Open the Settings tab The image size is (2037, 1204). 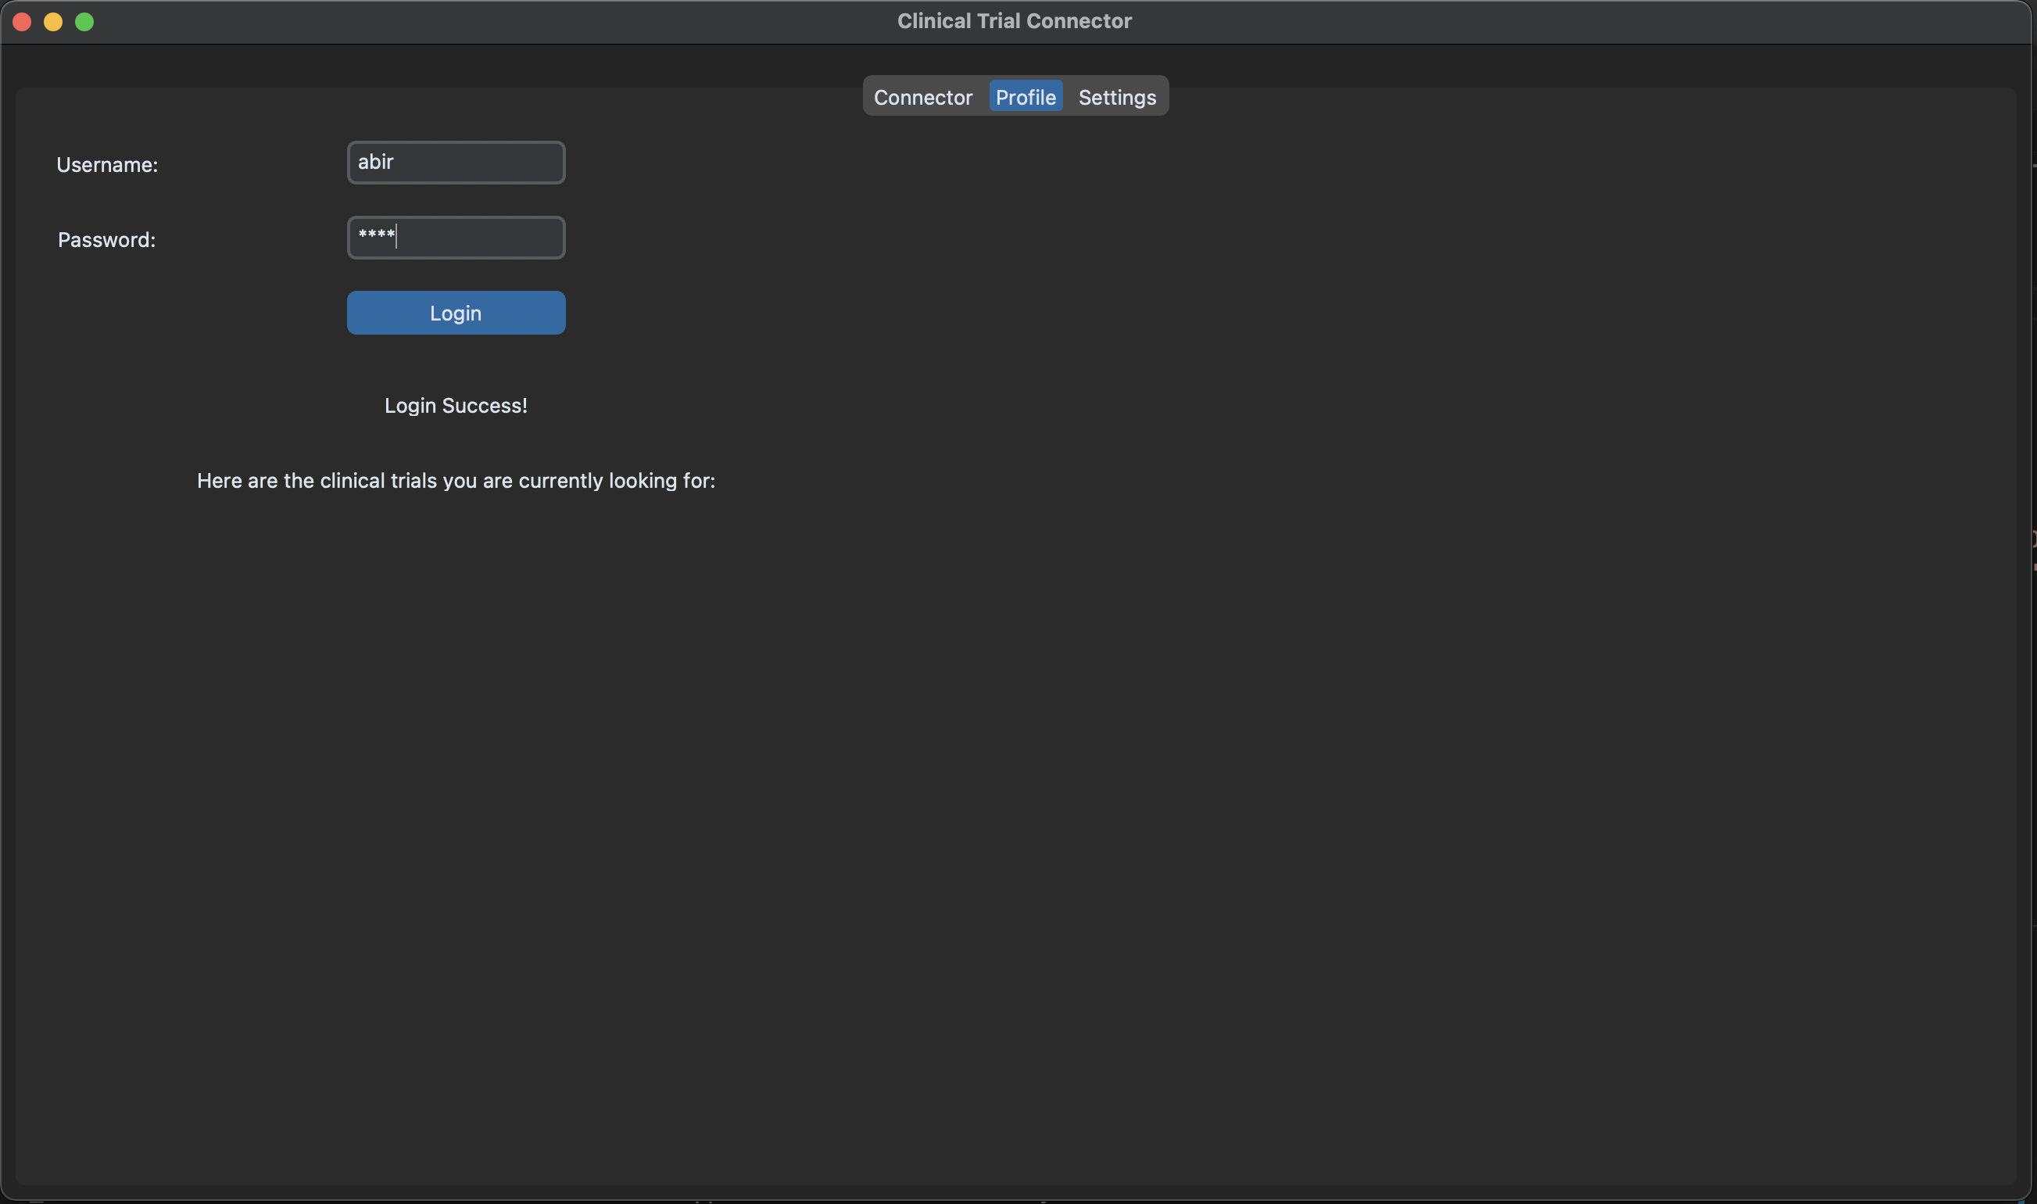click(1117, 98)
